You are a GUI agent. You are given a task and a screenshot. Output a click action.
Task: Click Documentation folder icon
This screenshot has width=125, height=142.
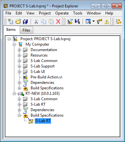(x=25, y=50)
